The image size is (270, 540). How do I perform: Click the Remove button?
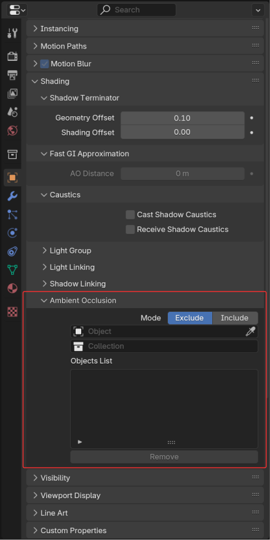tap(164, 456)
